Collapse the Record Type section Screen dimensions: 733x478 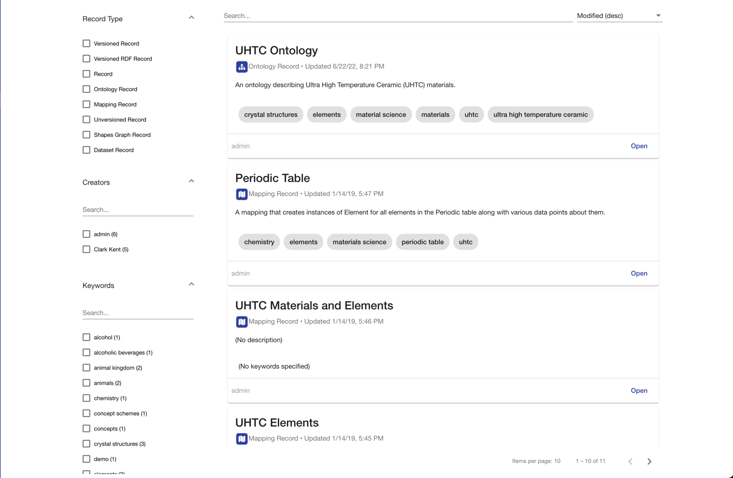[191, 17]
